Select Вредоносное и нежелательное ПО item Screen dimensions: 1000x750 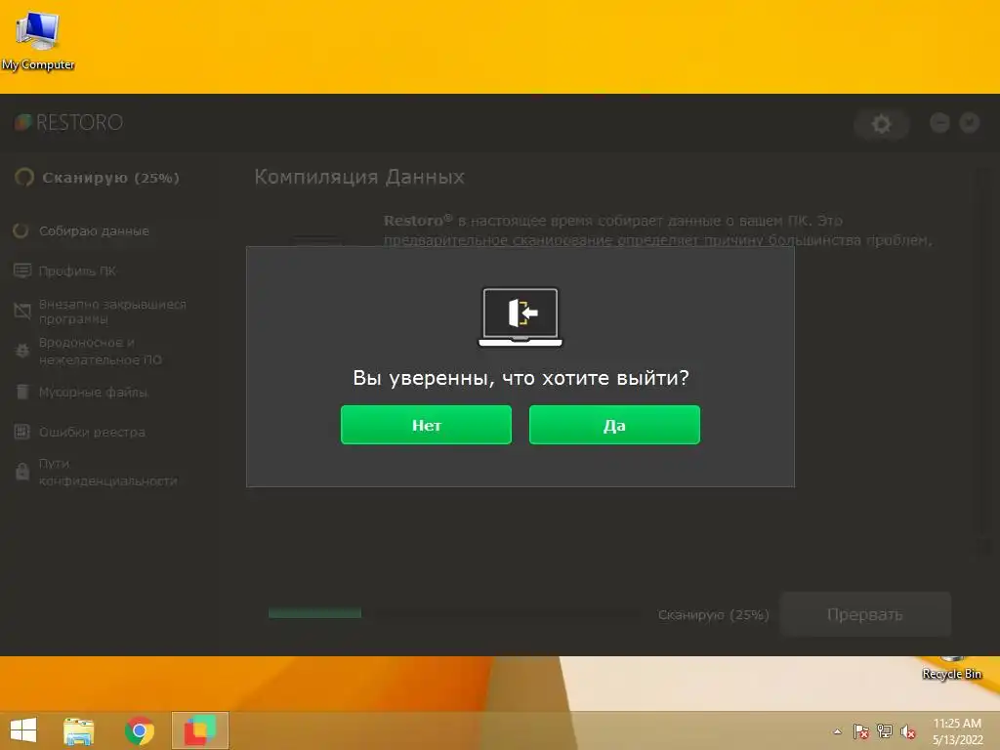pos(88,352)
